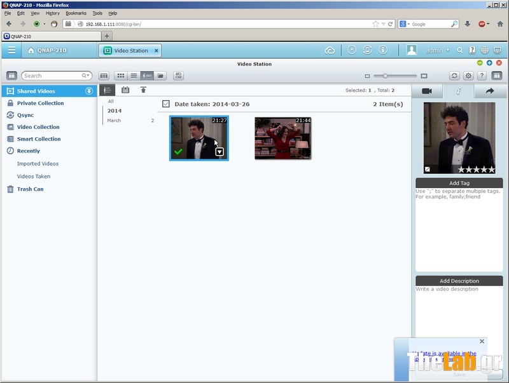Image resolution: width=509 pixels, height=383 pixels.
Task: Click upload icon beside Shared Videos
Action: tap(89, 91)
